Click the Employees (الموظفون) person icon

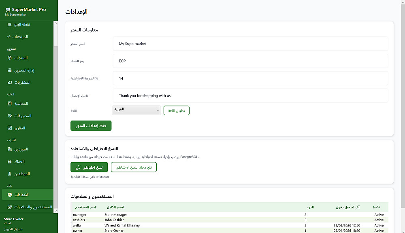click(x=10, y=174)
